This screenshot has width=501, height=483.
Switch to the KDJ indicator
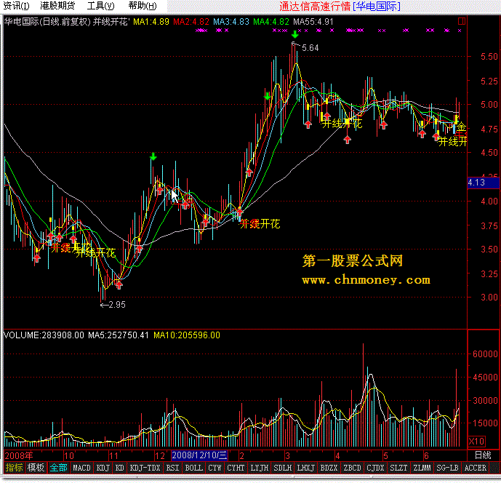[x=103, y=468]
